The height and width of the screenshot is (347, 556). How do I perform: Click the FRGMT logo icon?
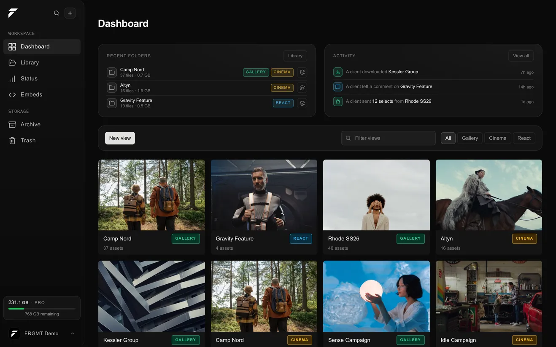click(x=13, y=13)
